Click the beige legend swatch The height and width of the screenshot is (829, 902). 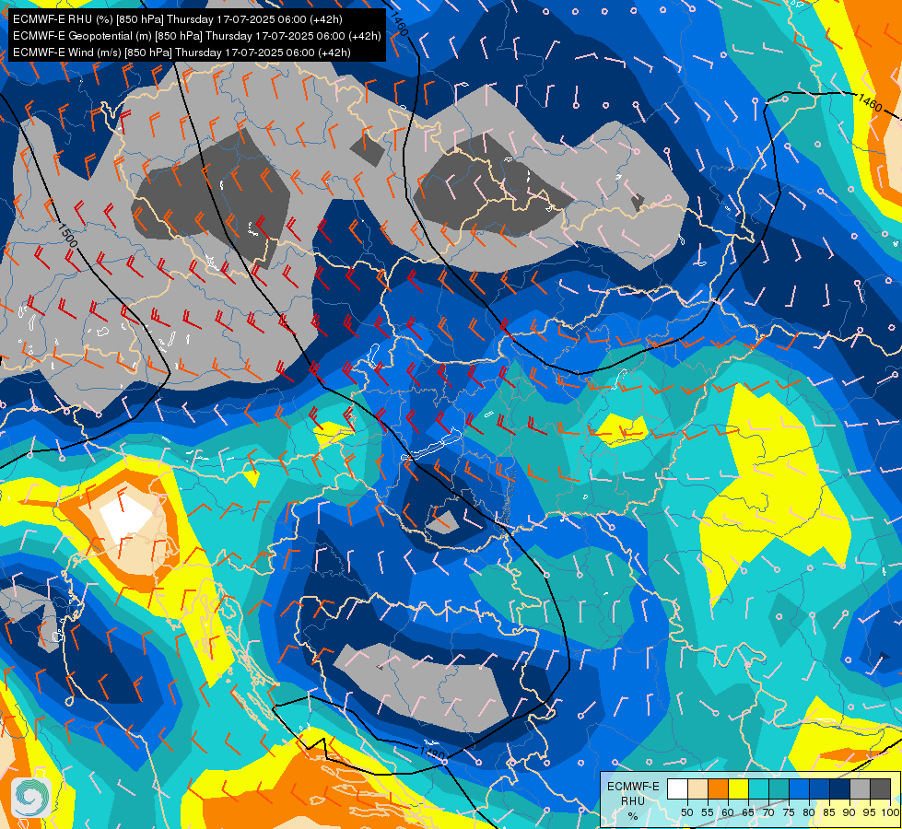coord(697,788)
